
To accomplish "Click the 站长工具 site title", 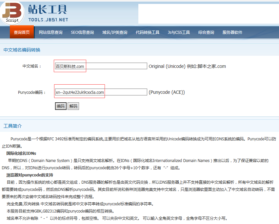I will pos(48,9).
